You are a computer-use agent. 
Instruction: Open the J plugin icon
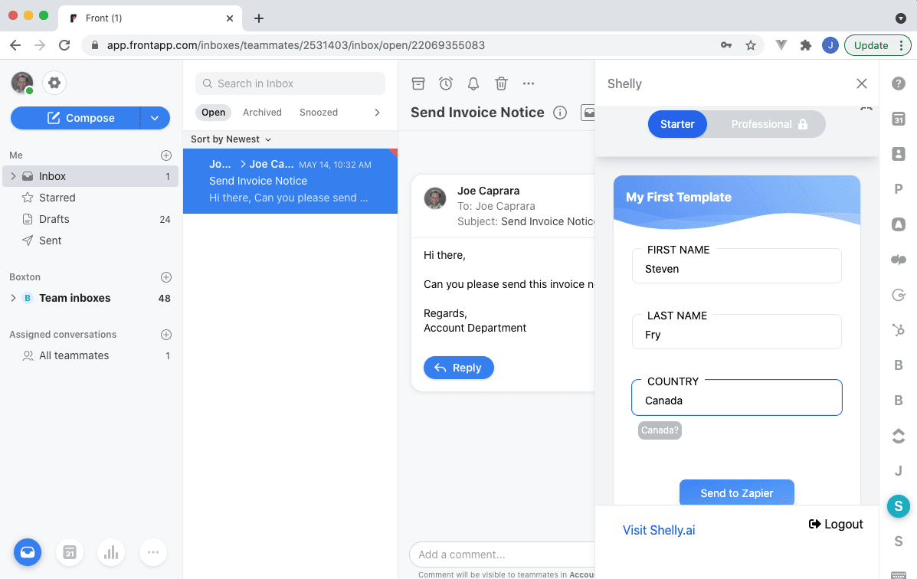(x=899, y=471)
